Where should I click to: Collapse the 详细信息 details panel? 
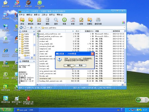click(34, 61)
